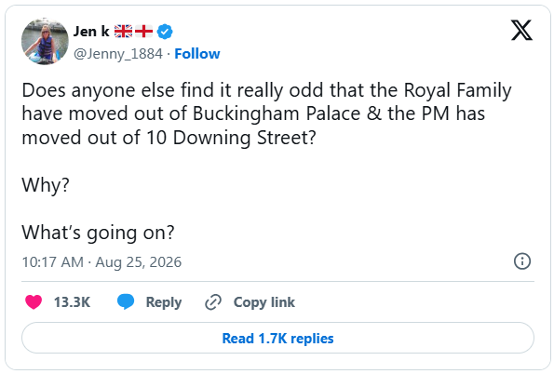Click the X logo icon

[521, 30]
